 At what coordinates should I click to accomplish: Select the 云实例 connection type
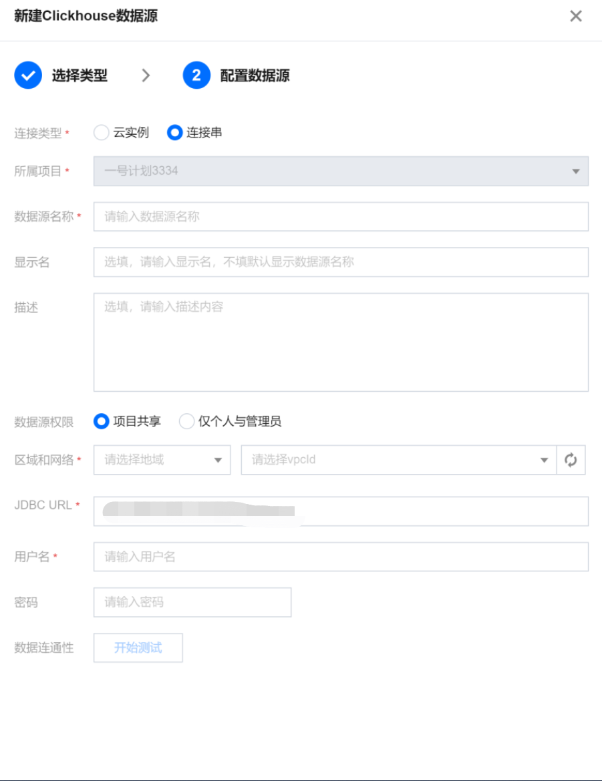click(102, 133)
